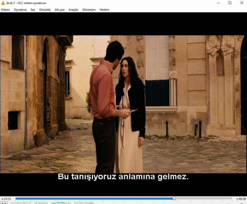This screenshot has width=247, height=204.
Task: Click the seek slider handle
Action: [x=174, y=198]
